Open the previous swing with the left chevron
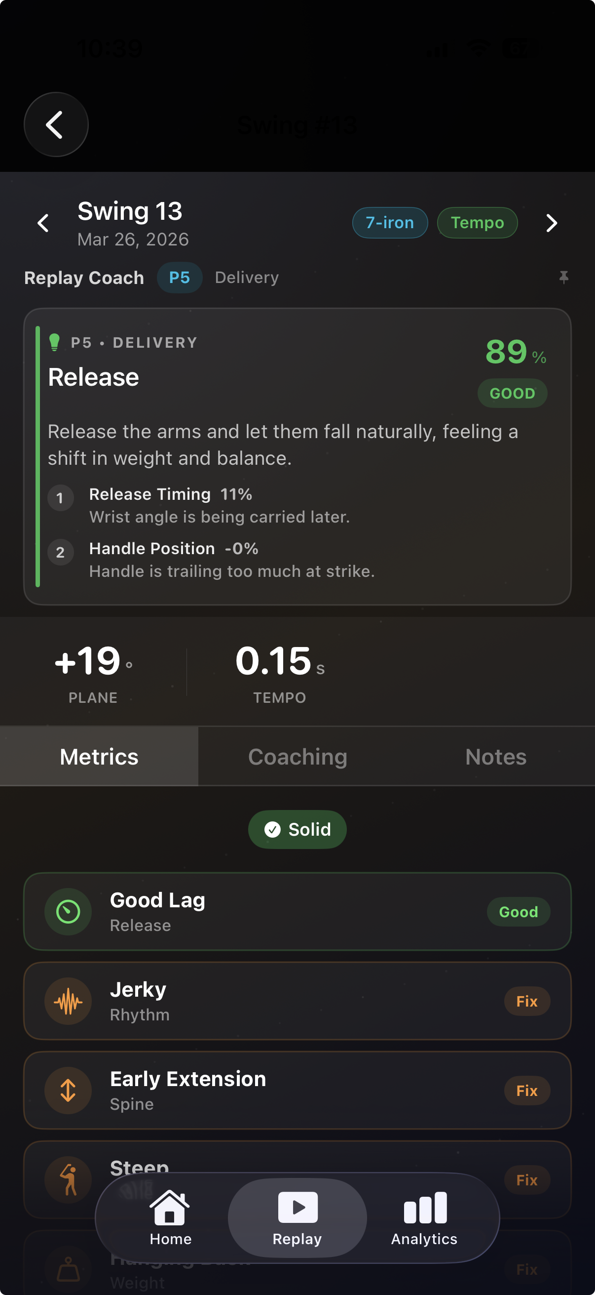Viewport: 595px width, 1295px height. tap(43, 223)
